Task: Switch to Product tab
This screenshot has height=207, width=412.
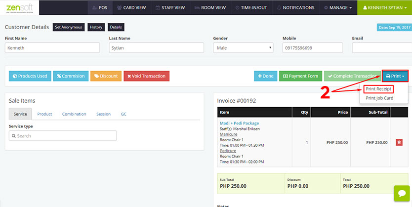Action: 44,114
